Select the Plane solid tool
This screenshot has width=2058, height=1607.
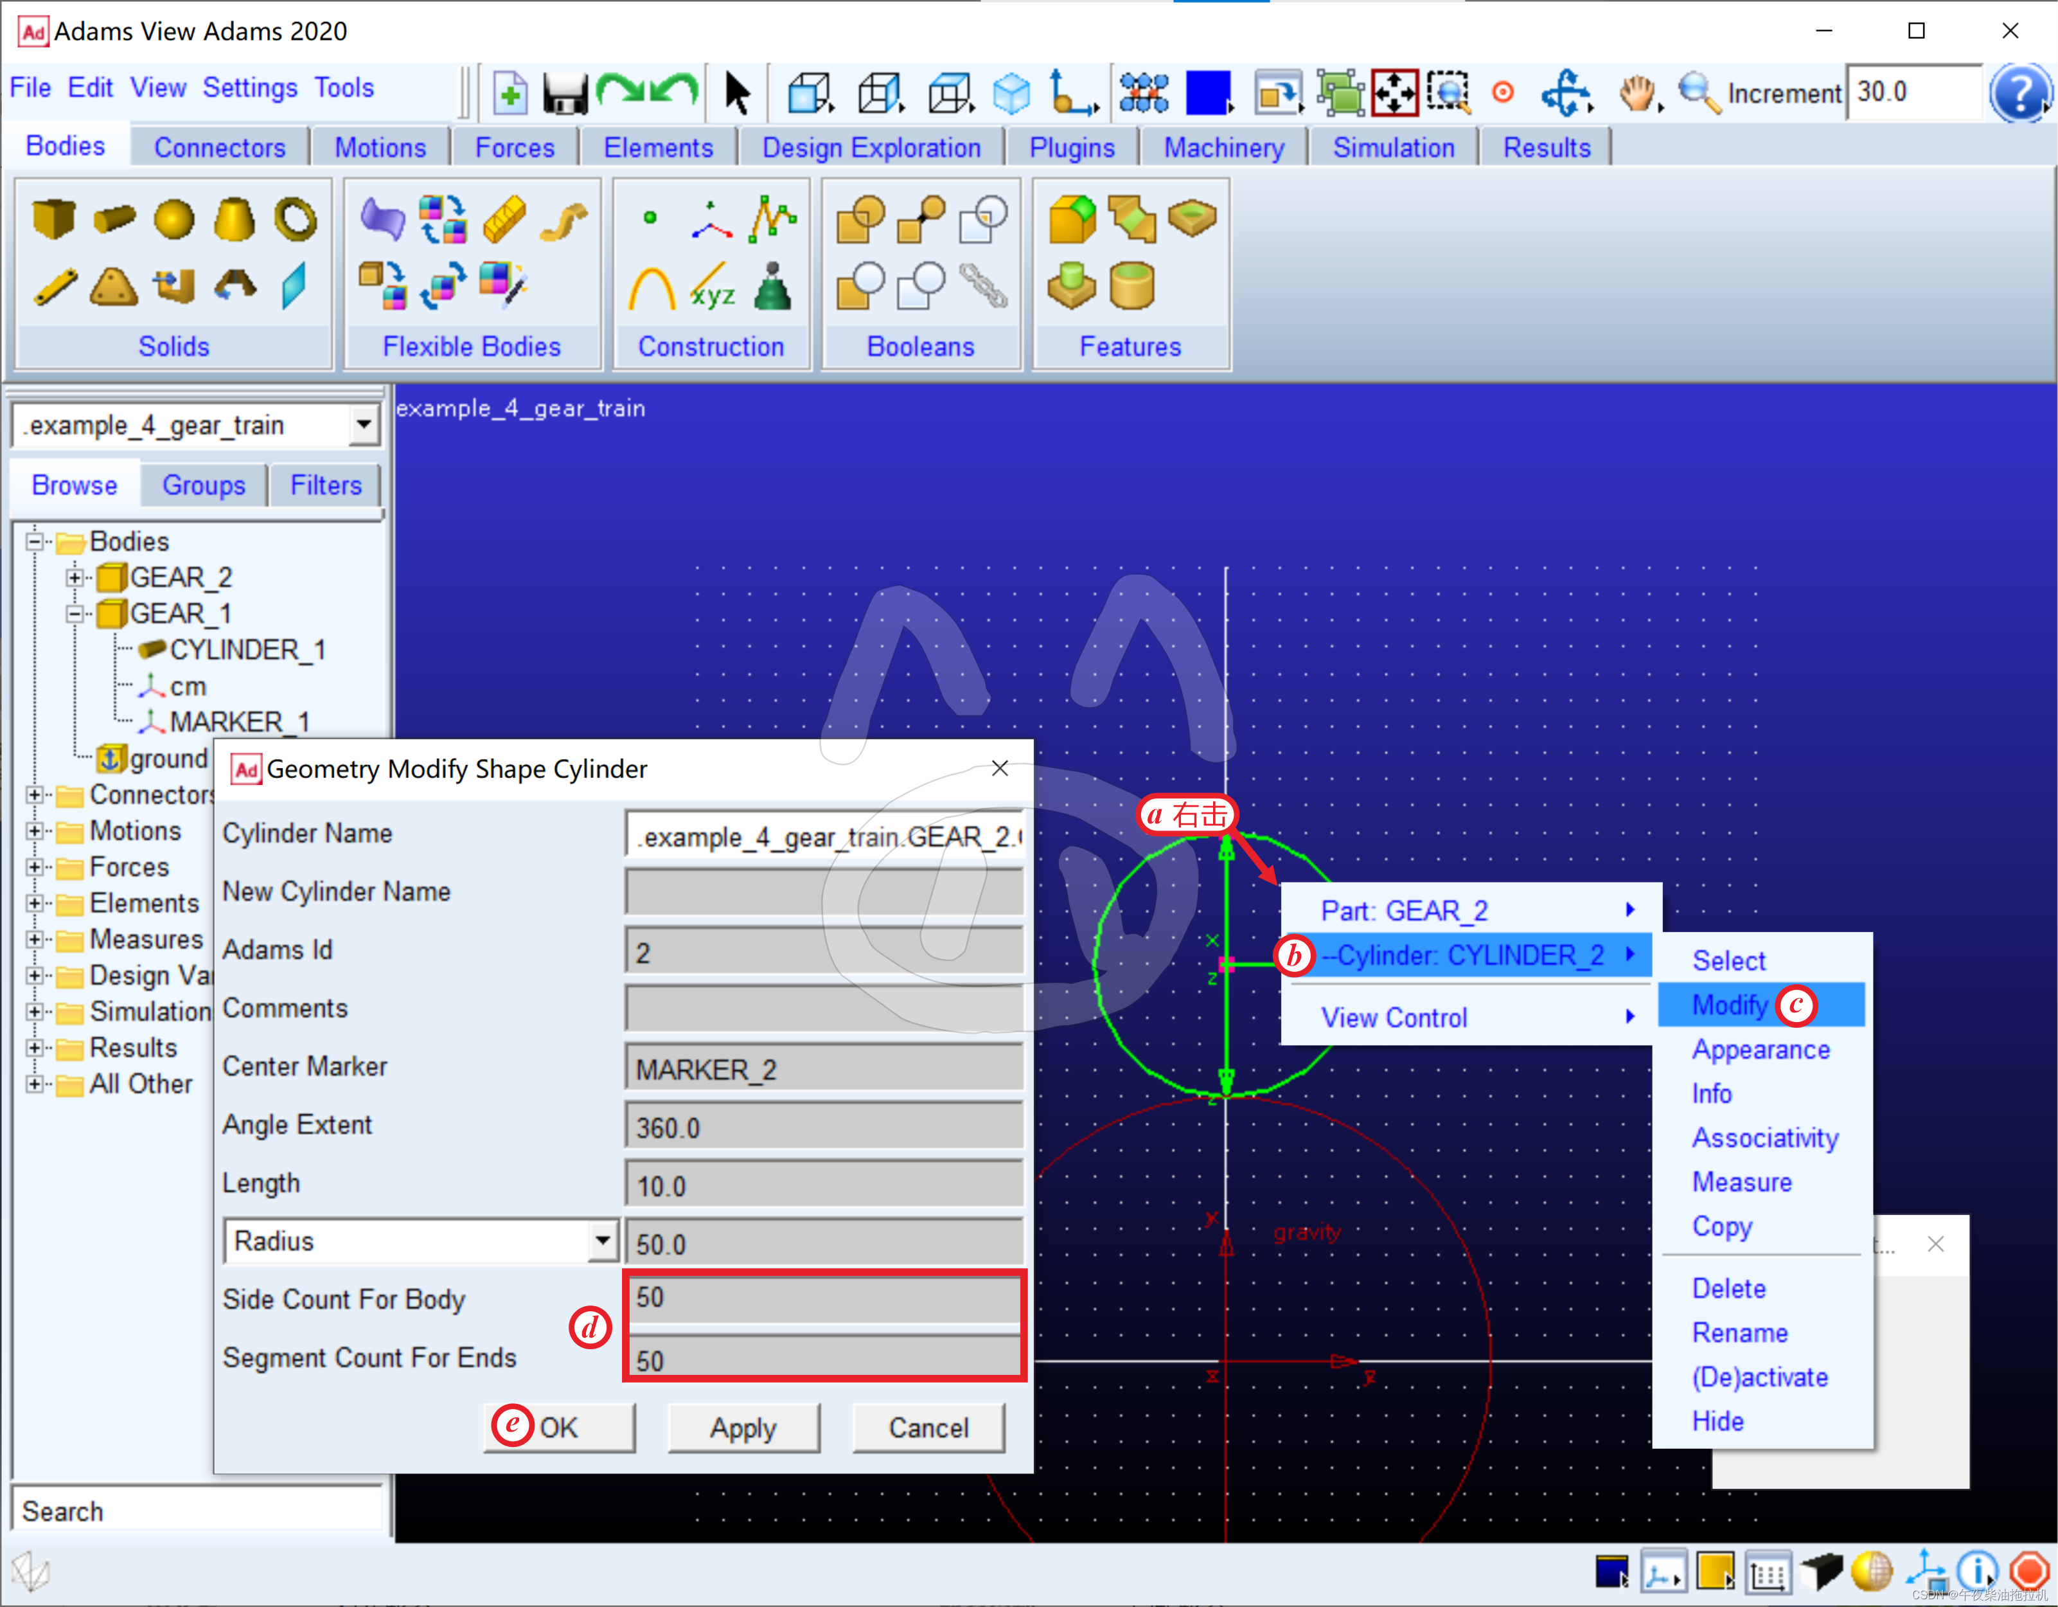(x=294, y=285)
